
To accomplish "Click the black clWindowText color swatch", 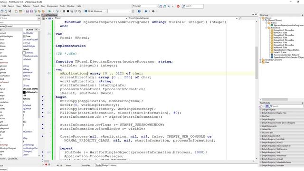I will click(24, 92).
